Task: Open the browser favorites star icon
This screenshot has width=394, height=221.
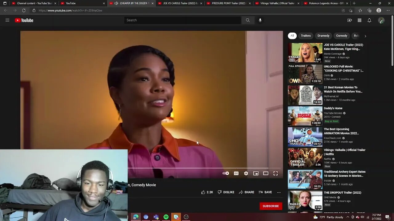Action: pos(360,10)
